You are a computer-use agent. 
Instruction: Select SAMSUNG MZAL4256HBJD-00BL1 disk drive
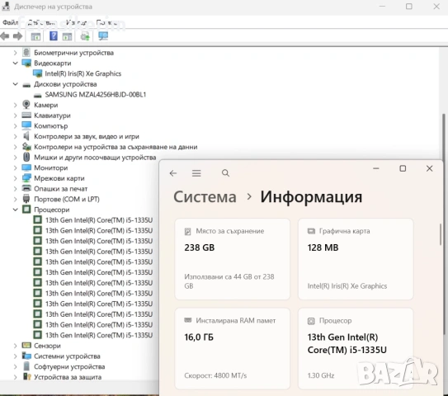96,95
